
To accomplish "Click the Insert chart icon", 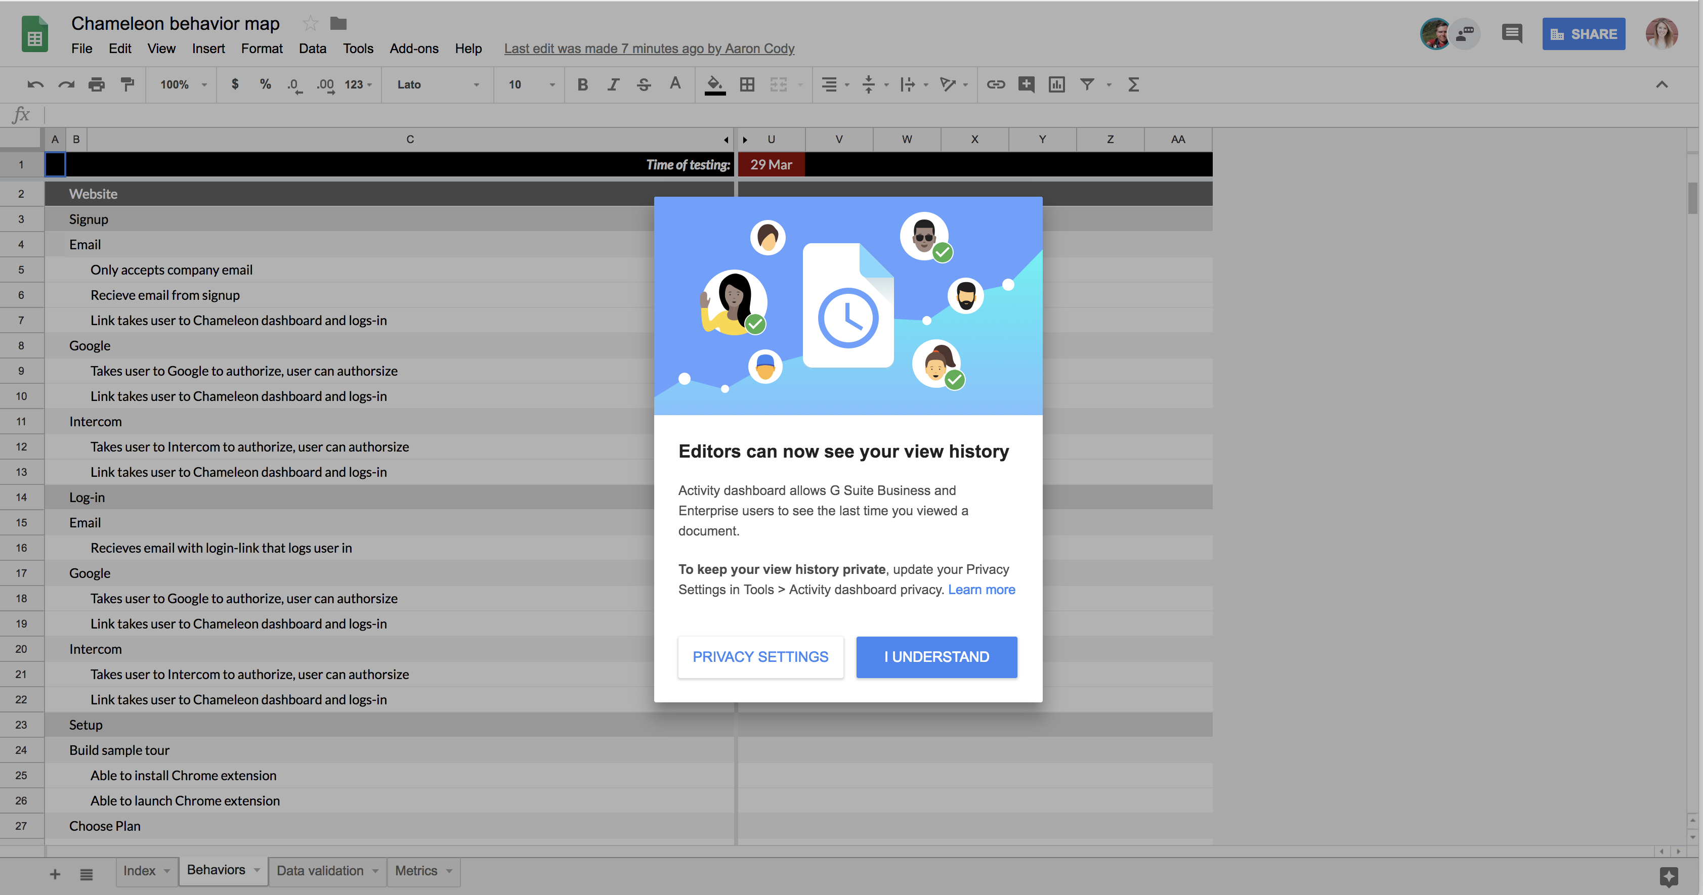I will pos(1056,84).
